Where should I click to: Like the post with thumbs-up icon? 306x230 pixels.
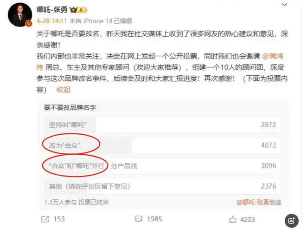point(233,219)
